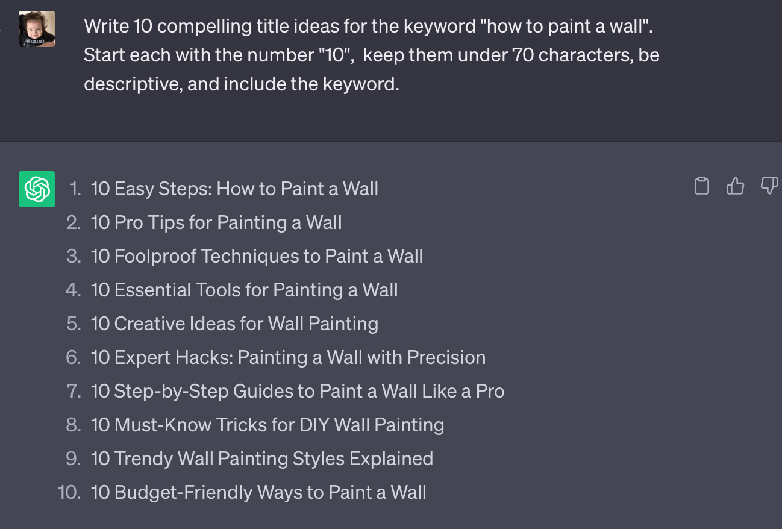The image size is (782, 529).
Task: Select "10 Pro Tips for Painting a Wall"
Action: click(216, 222)
